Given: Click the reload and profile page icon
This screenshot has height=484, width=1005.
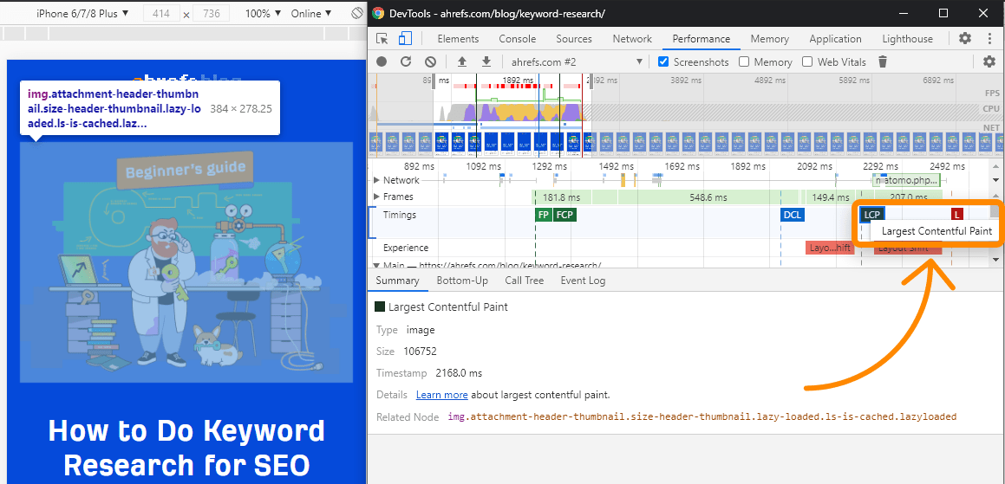Looking at the screenshot, I should pos(406,61).
